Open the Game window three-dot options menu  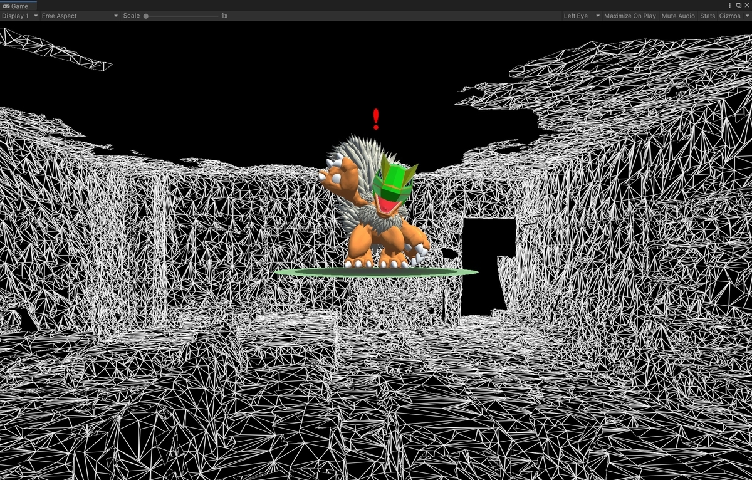click(x=730, y=5)
